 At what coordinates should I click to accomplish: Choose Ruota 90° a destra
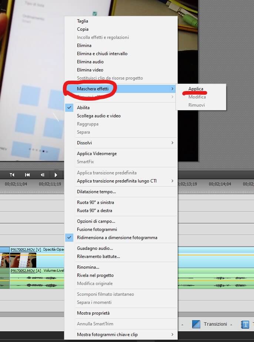point(94,211)
